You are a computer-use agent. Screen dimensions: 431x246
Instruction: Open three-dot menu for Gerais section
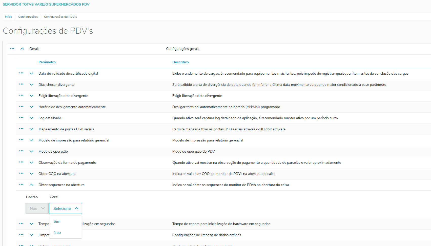pyautogui.click(x=12, y=48)
